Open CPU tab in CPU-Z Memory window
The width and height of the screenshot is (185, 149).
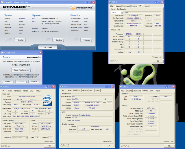pyautogui.click(x=123, y=91)
